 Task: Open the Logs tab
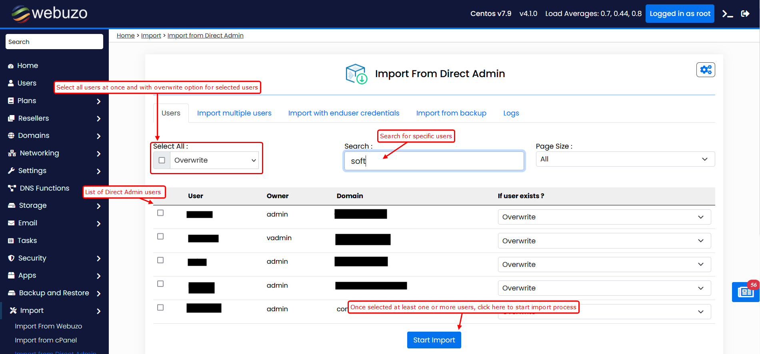[511, 113]
